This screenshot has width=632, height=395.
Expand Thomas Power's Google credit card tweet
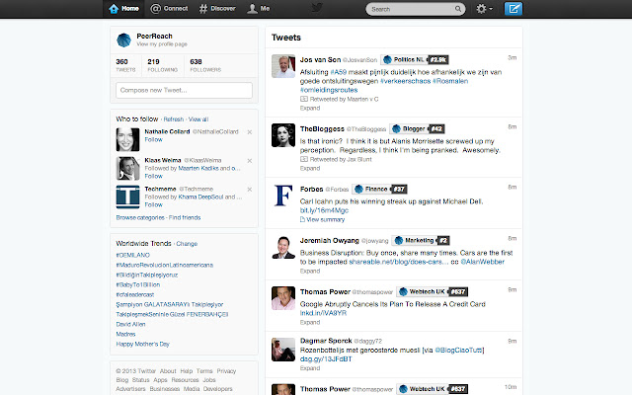tap(310, 323)
